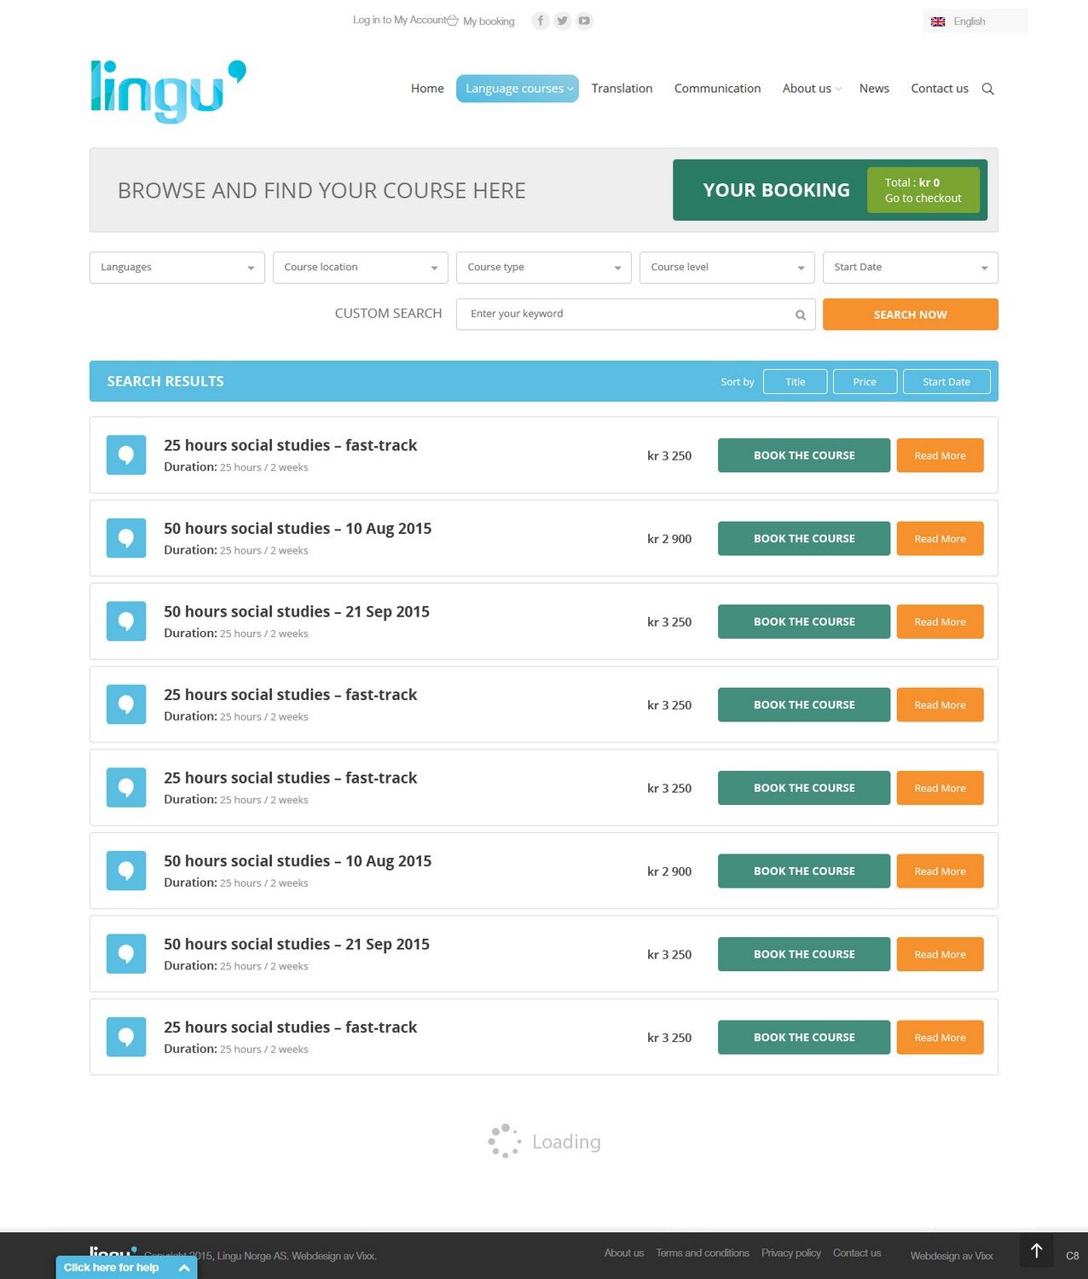Image resolution: width=1088 pixels, height=1279 pixels.
Task: Open the Start Date filter dropdown
Action: click(909, 267)
